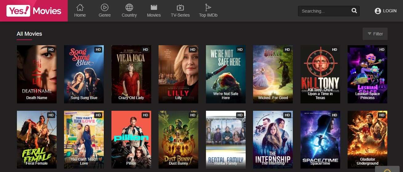
Task: Open the Space/Time movie poster
Action: pos(320,140)
